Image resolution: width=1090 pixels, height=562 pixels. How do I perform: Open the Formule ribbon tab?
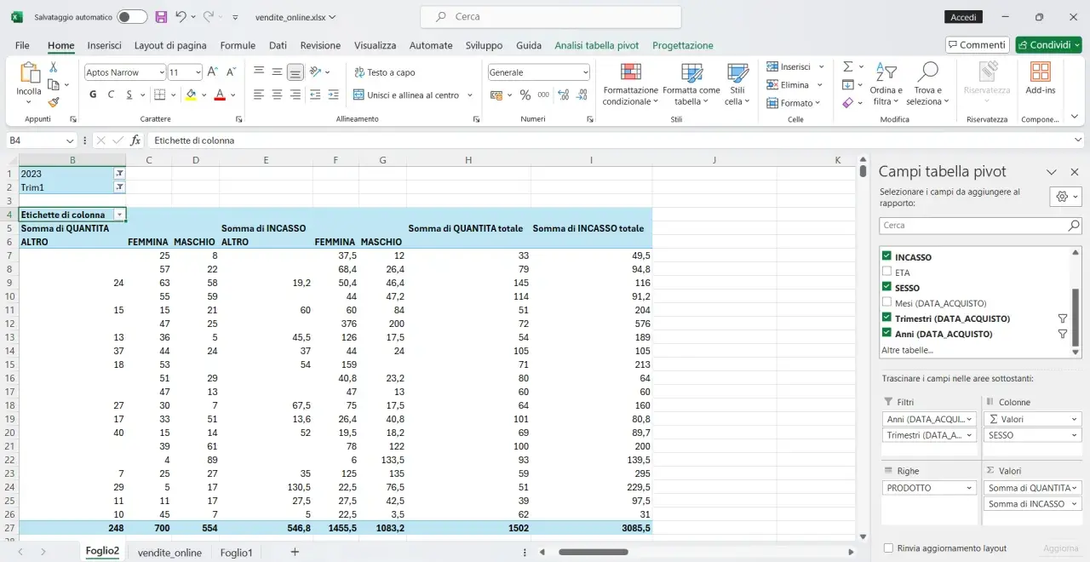tap(238, 45)
